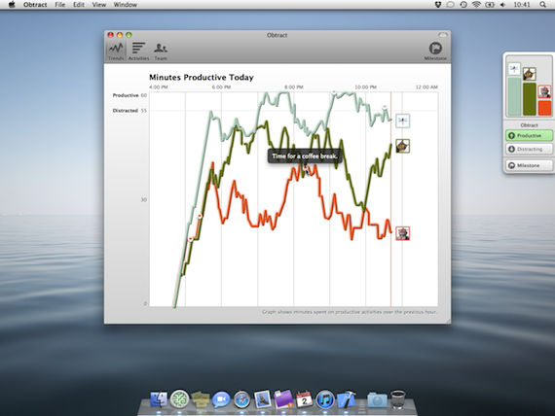The height and width of the screenshot is (416, 555).
Task: Open the green brain-pattern app in Dock
Action: coord(179,399)
